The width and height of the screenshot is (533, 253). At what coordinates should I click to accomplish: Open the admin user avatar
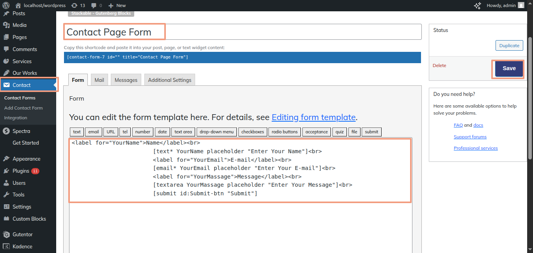point(521,5)
